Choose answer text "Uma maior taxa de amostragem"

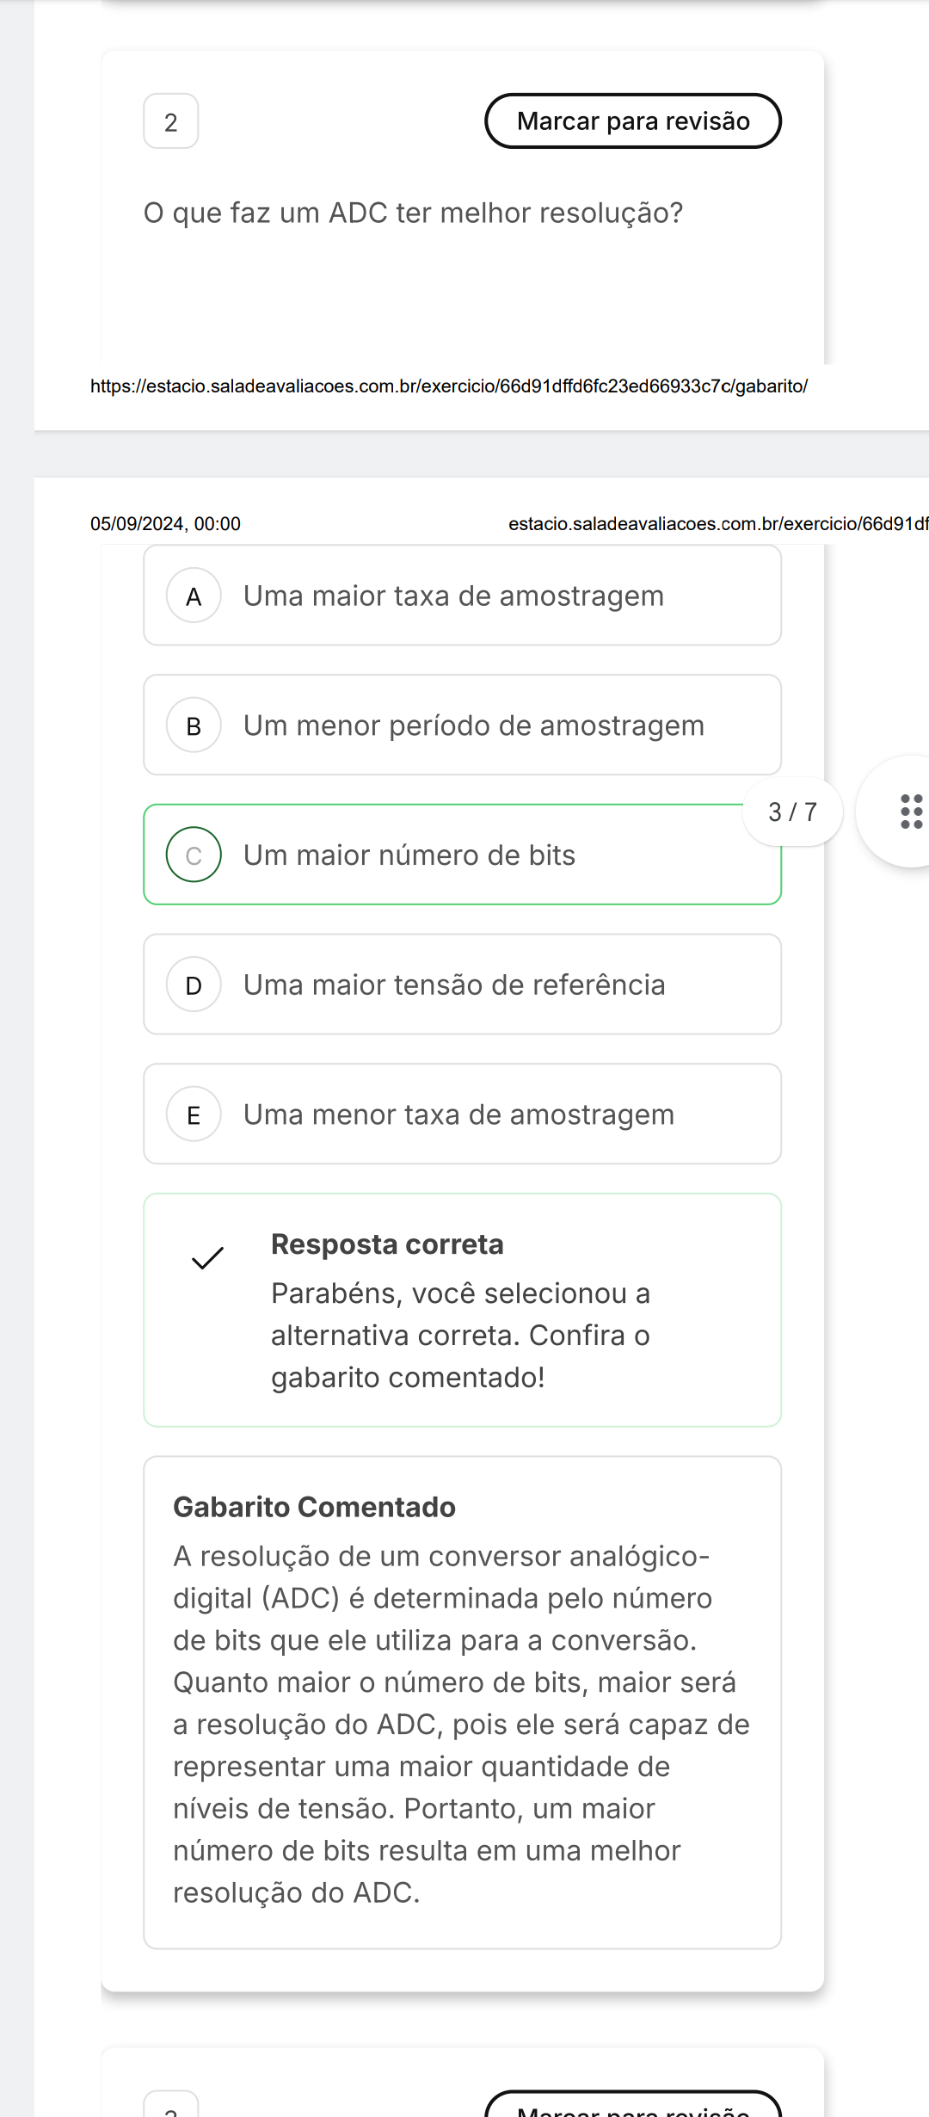[453, 596]
